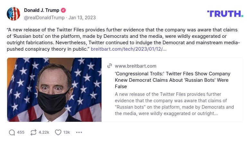Like the post with heart icon
Viewport: 250px width, 142px height.
coord(58,132)
